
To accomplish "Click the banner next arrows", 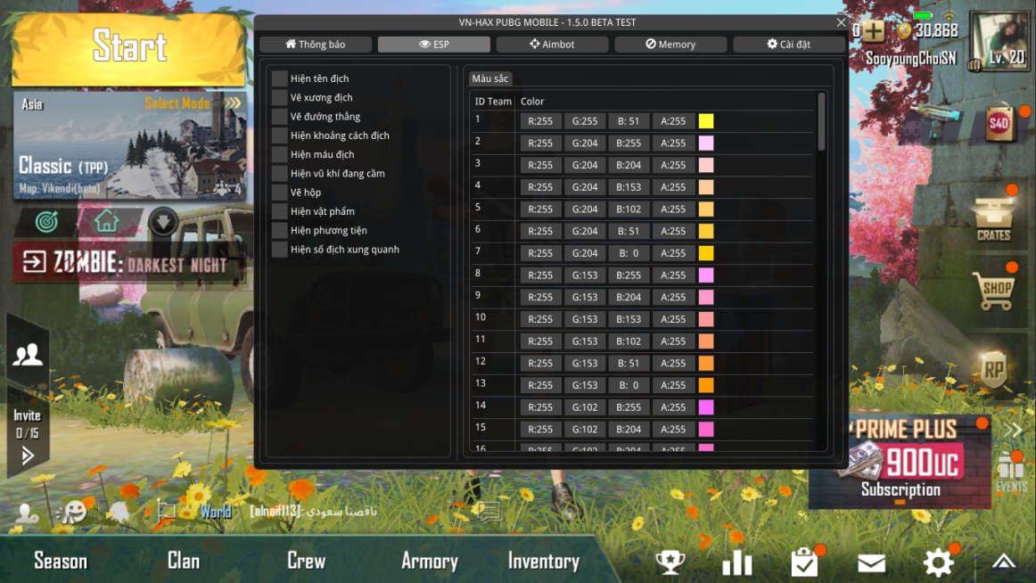I will [1013, 431].
